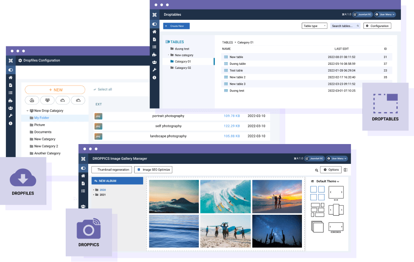Select the users icon in Droptables sidebar

coord(154,60)
